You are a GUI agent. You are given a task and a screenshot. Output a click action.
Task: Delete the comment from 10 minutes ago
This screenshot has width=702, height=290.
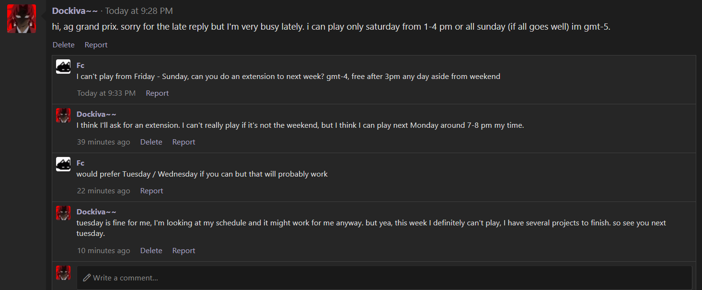click(151, 251)
